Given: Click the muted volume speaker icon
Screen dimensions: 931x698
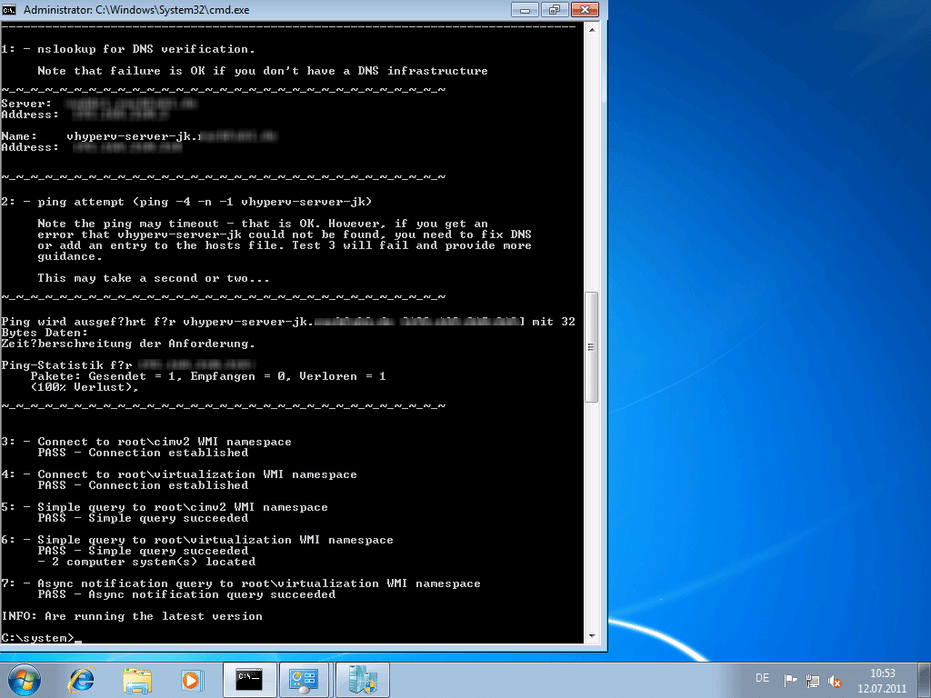Looking at the screenshot, I should click(835, 680).
